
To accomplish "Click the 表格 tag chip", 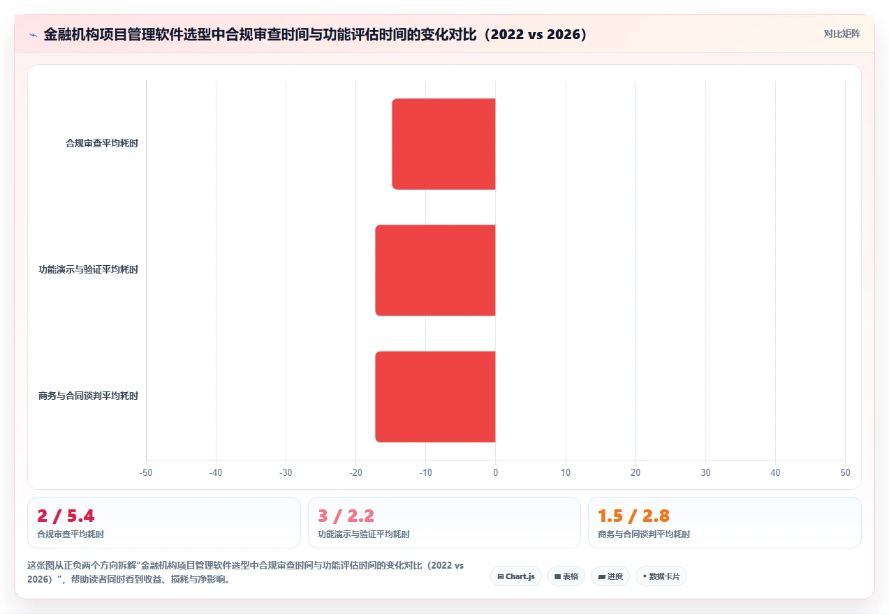I will [x=566, y=576].
